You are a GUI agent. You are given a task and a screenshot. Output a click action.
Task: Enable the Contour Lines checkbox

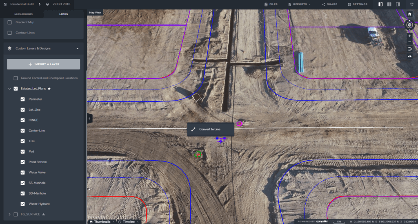coord(10,33)
